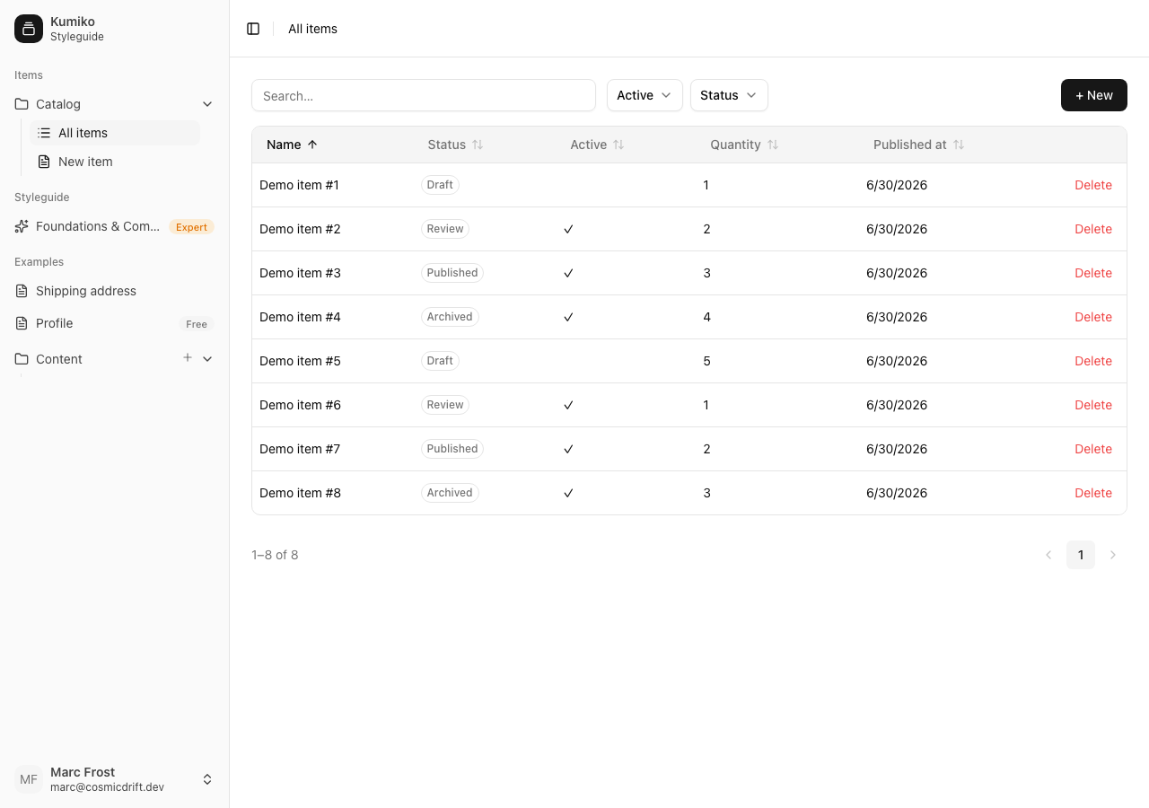Viewport: 1149px width, 808px height.
Task: Collapse the Catalog section chevron
Action: click(x=207, y=104)
